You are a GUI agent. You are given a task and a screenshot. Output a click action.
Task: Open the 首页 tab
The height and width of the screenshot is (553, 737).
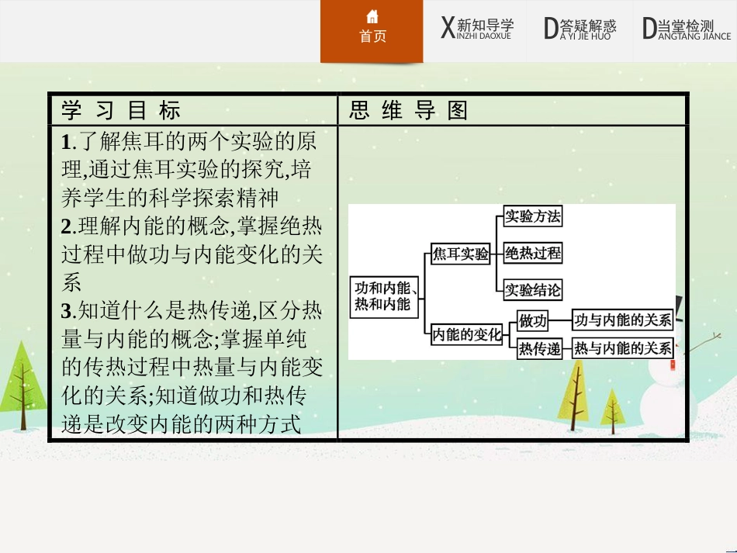pyautogui.click(x=372, y=31)
